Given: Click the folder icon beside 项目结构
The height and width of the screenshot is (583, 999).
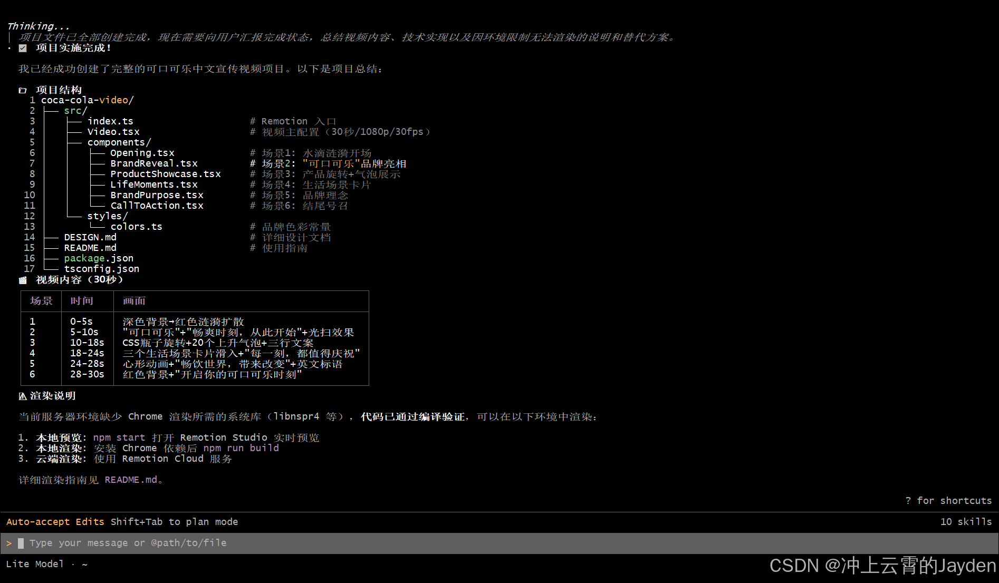Looking at the screenshot, I should click(23, 90).
